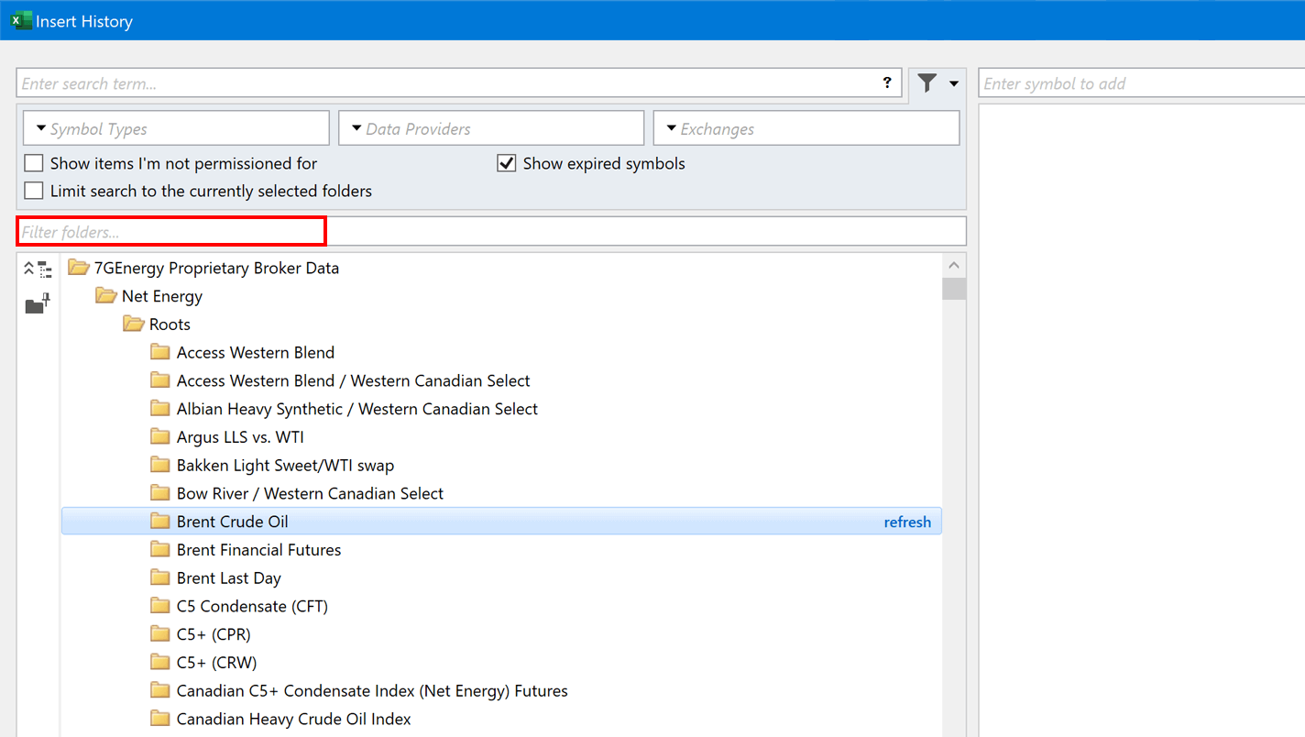
Task: Click the Excel icon in title bar
Action: [21, 20]
